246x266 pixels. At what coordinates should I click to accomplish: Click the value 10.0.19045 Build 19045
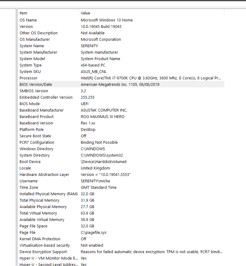tap(101, 26)
